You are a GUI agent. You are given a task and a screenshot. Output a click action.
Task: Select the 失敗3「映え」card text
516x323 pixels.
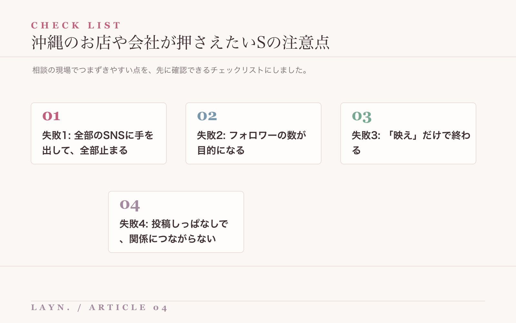pos(411,143)
